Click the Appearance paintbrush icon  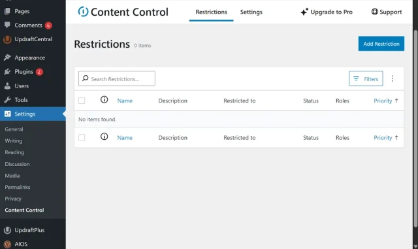(7, 58)
